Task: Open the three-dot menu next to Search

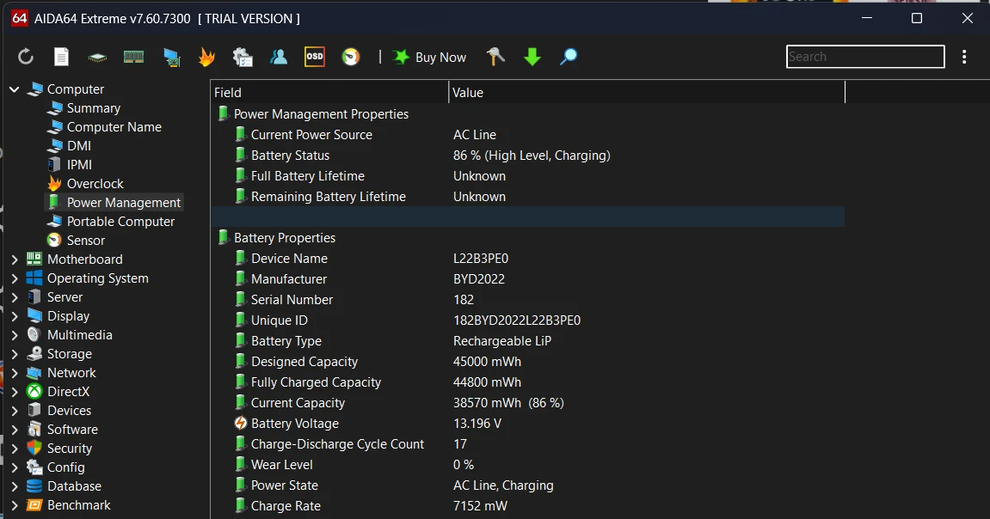Action: click(x=964, y=57)
